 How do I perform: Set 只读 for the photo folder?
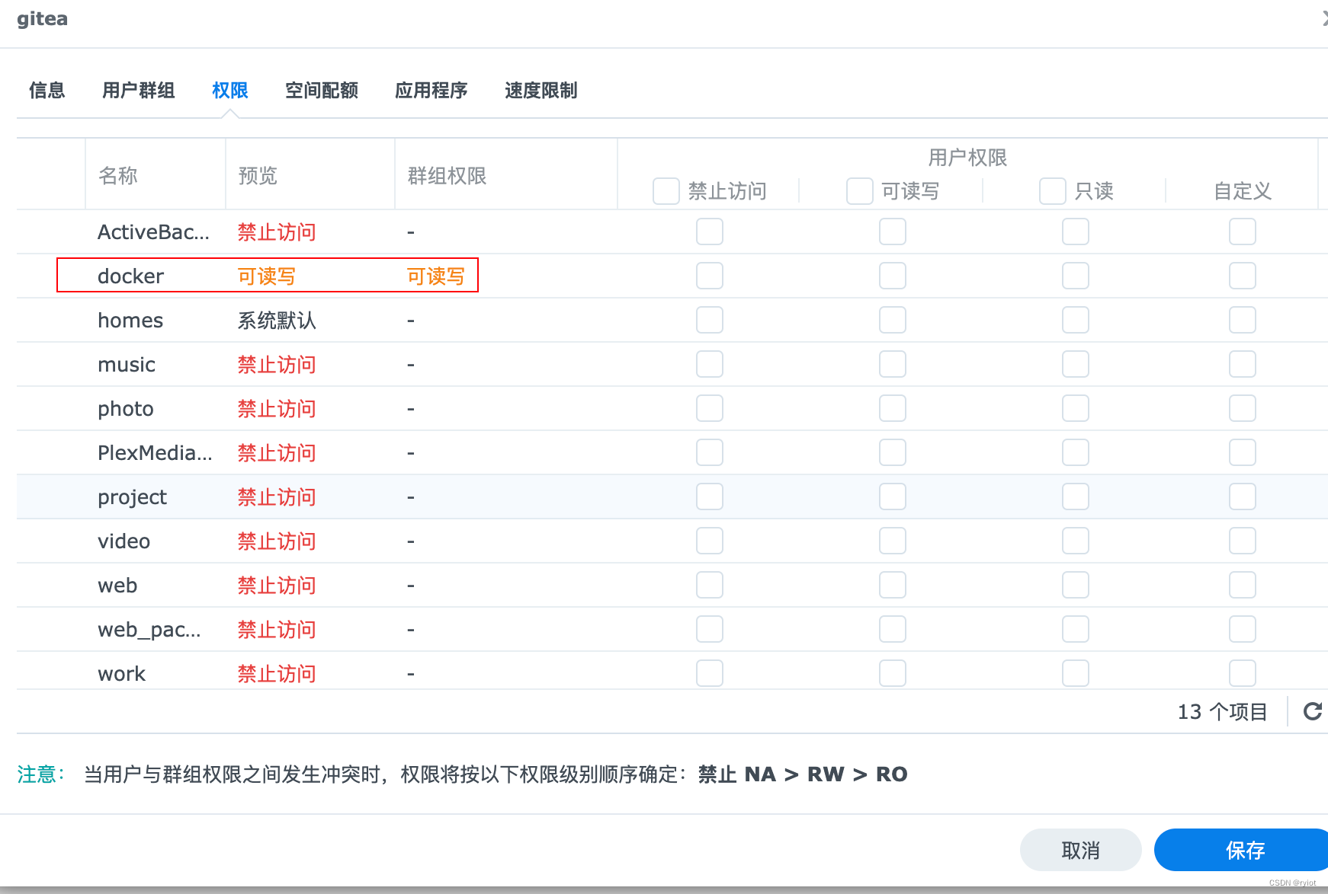pyautogui.click(x=1076, y=408)
